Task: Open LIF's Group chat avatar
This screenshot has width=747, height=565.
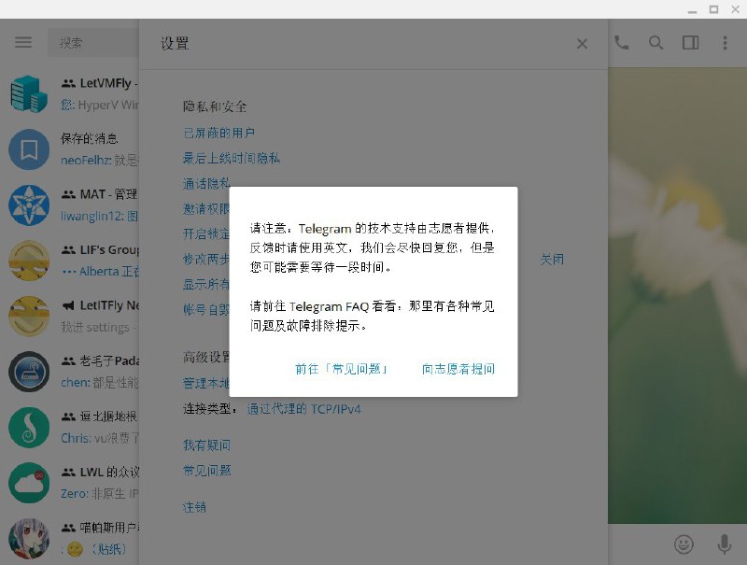Action: coord(29,261)
